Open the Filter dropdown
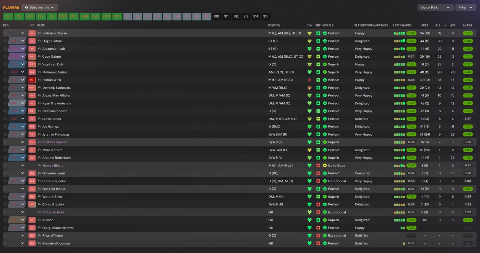Screen dimensions: 480x253 [x=465, y=7]
